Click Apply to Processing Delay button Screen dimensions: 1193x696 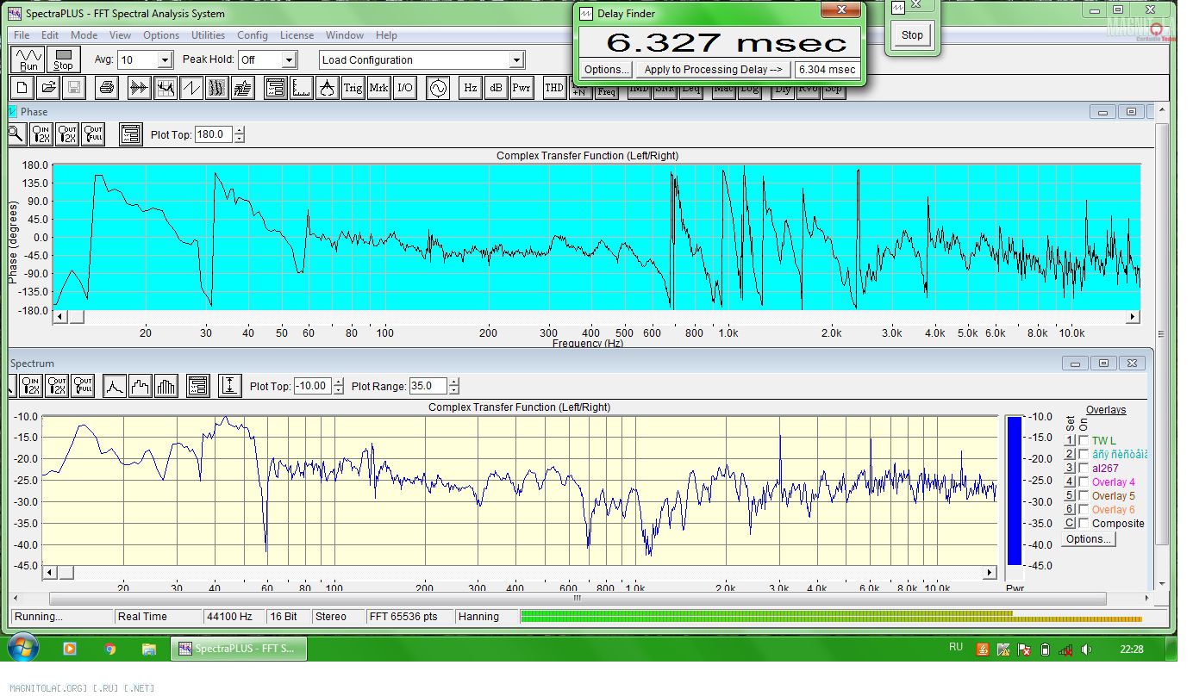pyautogui.click(x=713, y=70)
